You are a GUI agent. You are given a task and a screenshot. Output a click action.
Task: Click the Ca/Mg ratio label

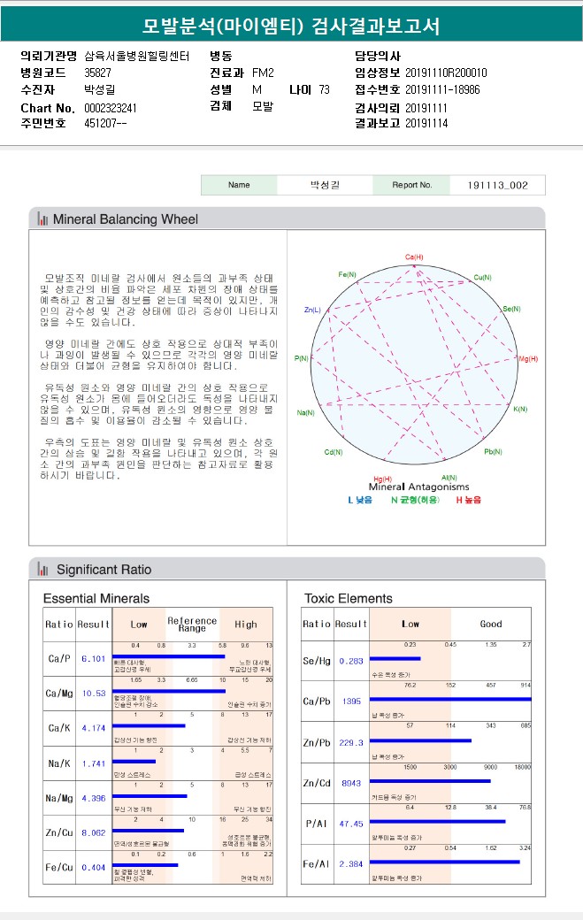(59, 693)
